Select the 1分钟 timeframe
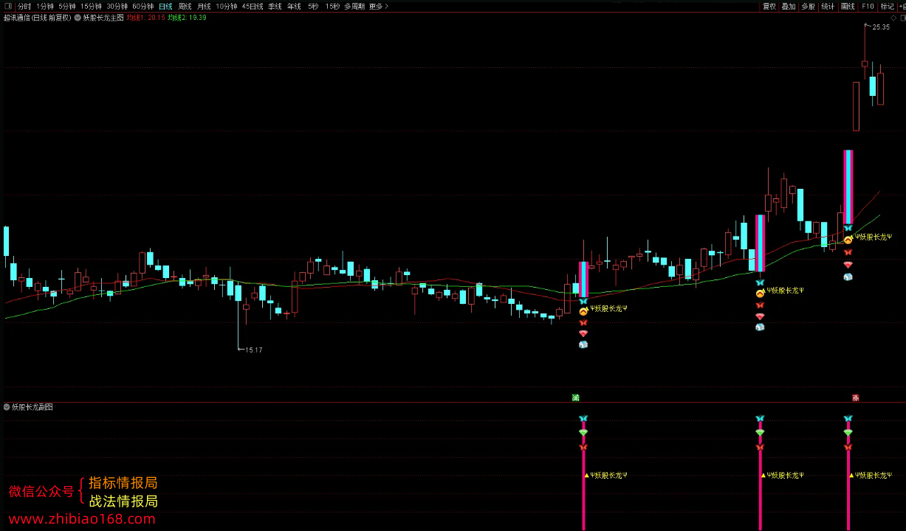This screenshot has height=531, width=906. tap(45, 6)
